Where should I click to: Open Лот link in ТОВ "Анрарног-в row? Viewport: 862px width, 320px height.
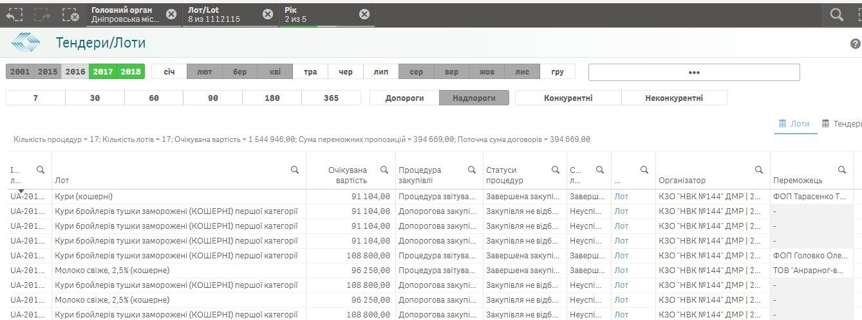point(621,271)
